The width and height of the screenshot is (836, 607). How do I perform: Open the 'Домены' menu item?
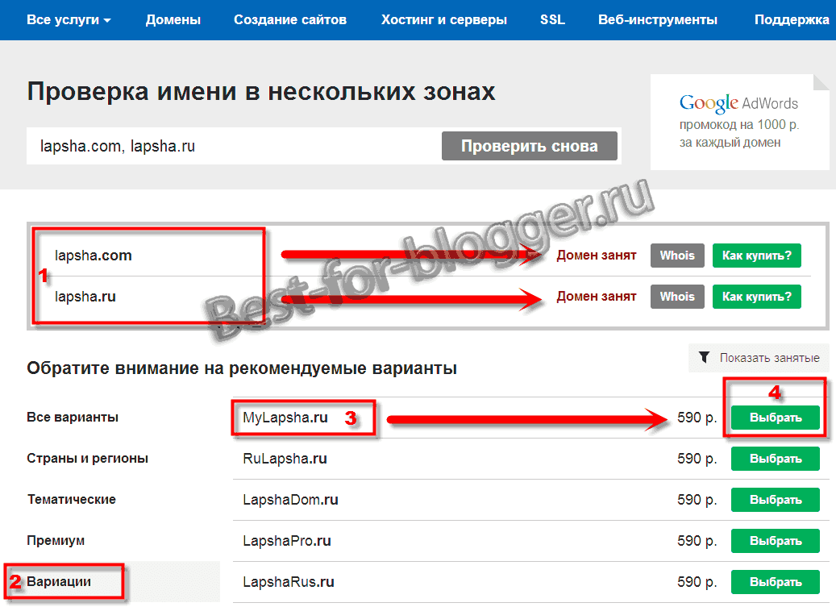173,20
